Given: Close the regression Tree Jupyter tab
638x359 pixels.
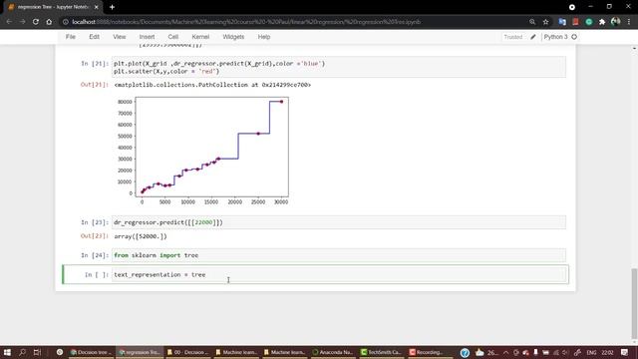Looking at the screenshot, I should coord(97,7).
